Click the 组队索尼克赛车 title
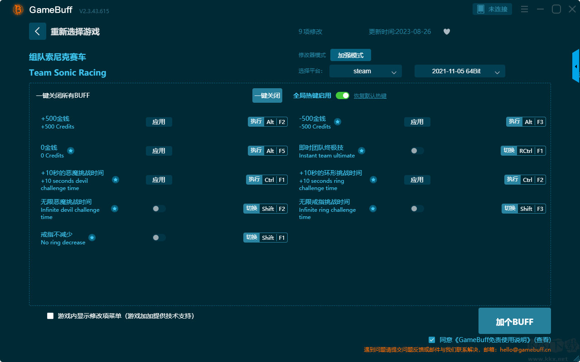 58,57
